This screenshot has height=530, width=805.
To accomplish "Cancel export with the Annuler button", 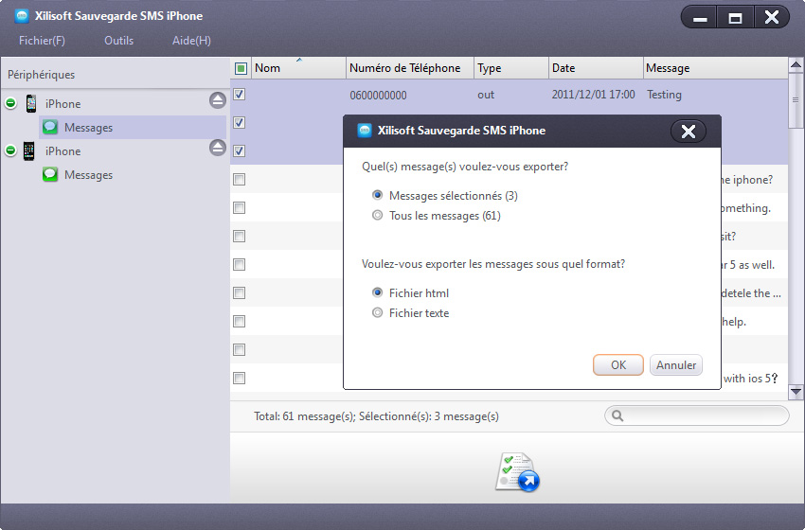I will coord(675,364).
